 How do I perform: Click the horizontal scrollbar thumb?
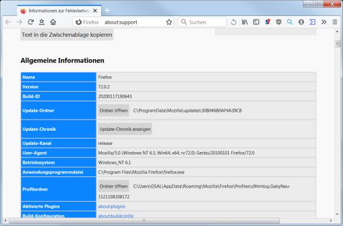144,221
